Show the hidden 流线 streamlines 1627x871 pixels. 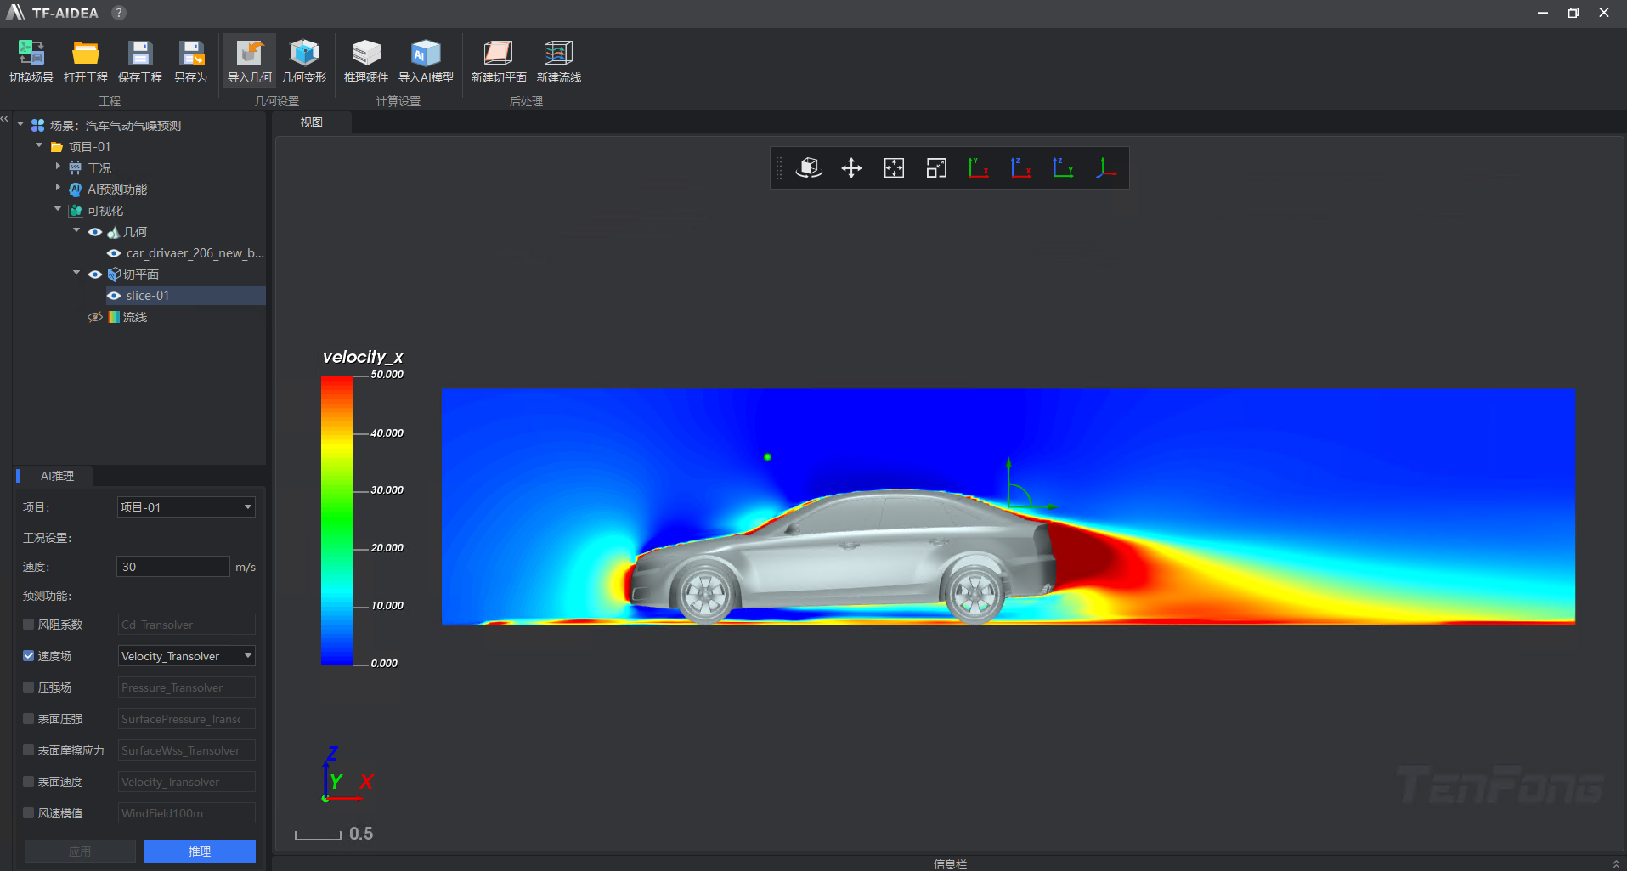pos(95,317)
